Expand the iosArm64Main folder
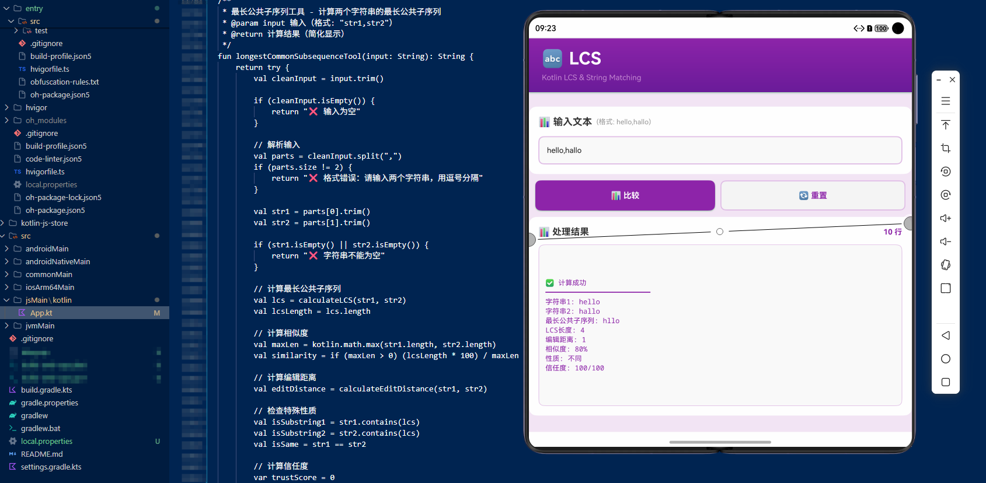 click(6, 287)
